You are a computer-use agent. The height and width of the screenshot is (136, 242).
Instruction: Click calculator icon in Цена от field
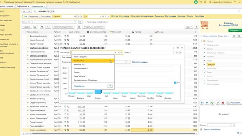[79, 17]
